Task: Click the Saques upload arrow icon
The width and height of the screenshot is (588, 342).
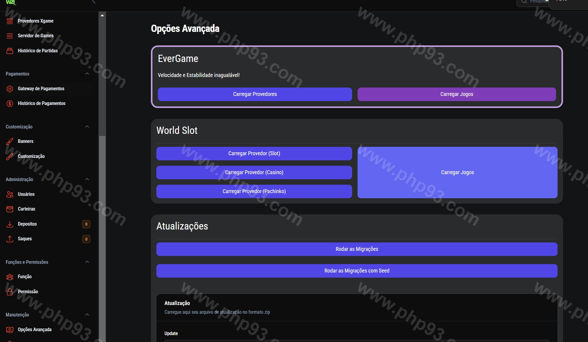Action: click(x=10, y=239)
